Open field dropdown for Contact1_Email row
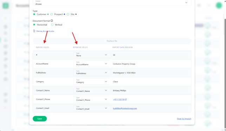Screen dimensions: 226x131 pos(92,108)
